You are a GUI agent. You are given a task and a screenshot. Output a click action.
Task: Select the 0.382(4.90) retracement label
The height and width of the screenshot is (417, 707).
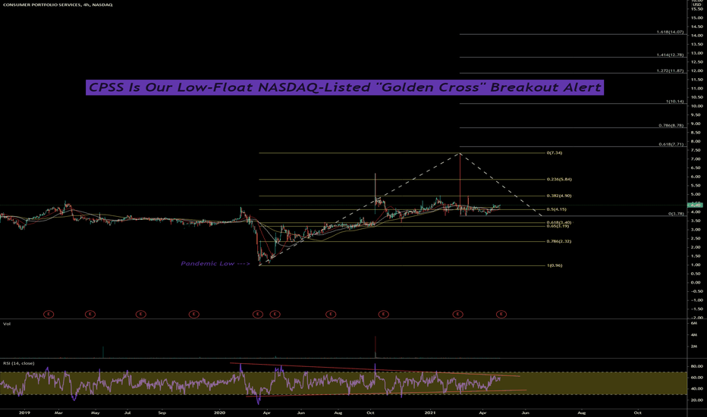(559, 196)
